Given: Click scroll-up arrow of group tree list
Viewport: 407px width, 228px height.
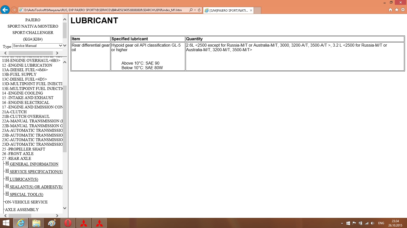Looking at the screenshot, I should [65, 62].
